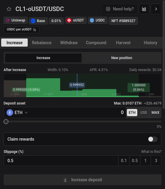Click the Base network logo icon
Screen dimensions: 165x189
click(x=33, y=21)
